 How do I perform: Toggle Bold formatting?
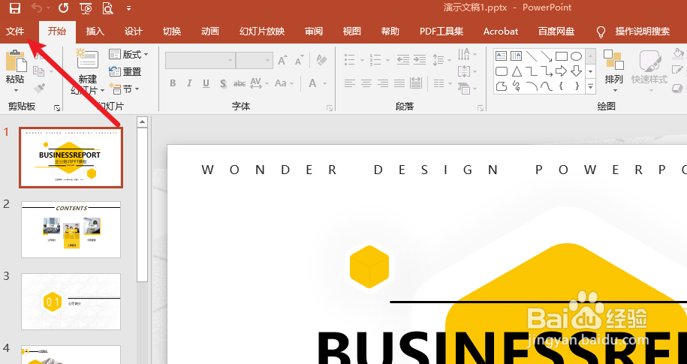point(173,83)
